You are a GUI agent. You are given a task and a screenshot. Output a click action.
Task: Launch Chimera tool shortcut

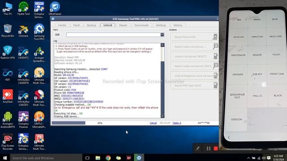pos(23,30)
